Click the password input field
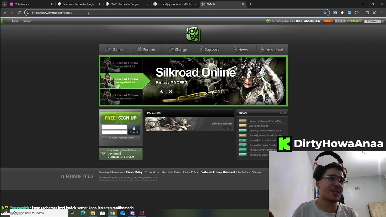This screenshot has height=217, width=386. point(114,132)
